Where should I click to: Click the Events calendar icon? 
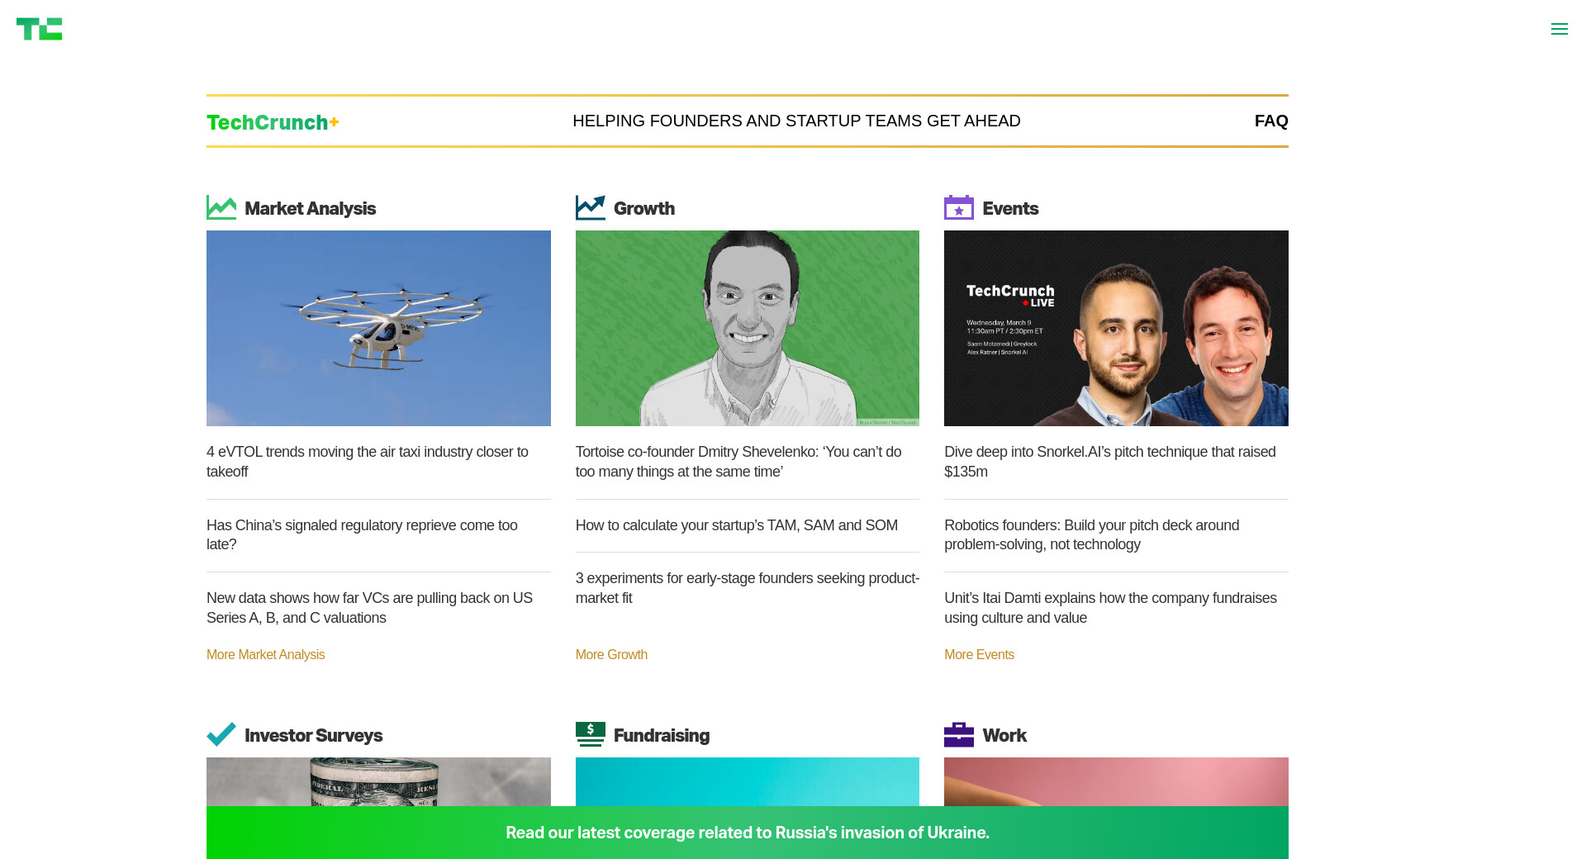click(x=958, y=207)
